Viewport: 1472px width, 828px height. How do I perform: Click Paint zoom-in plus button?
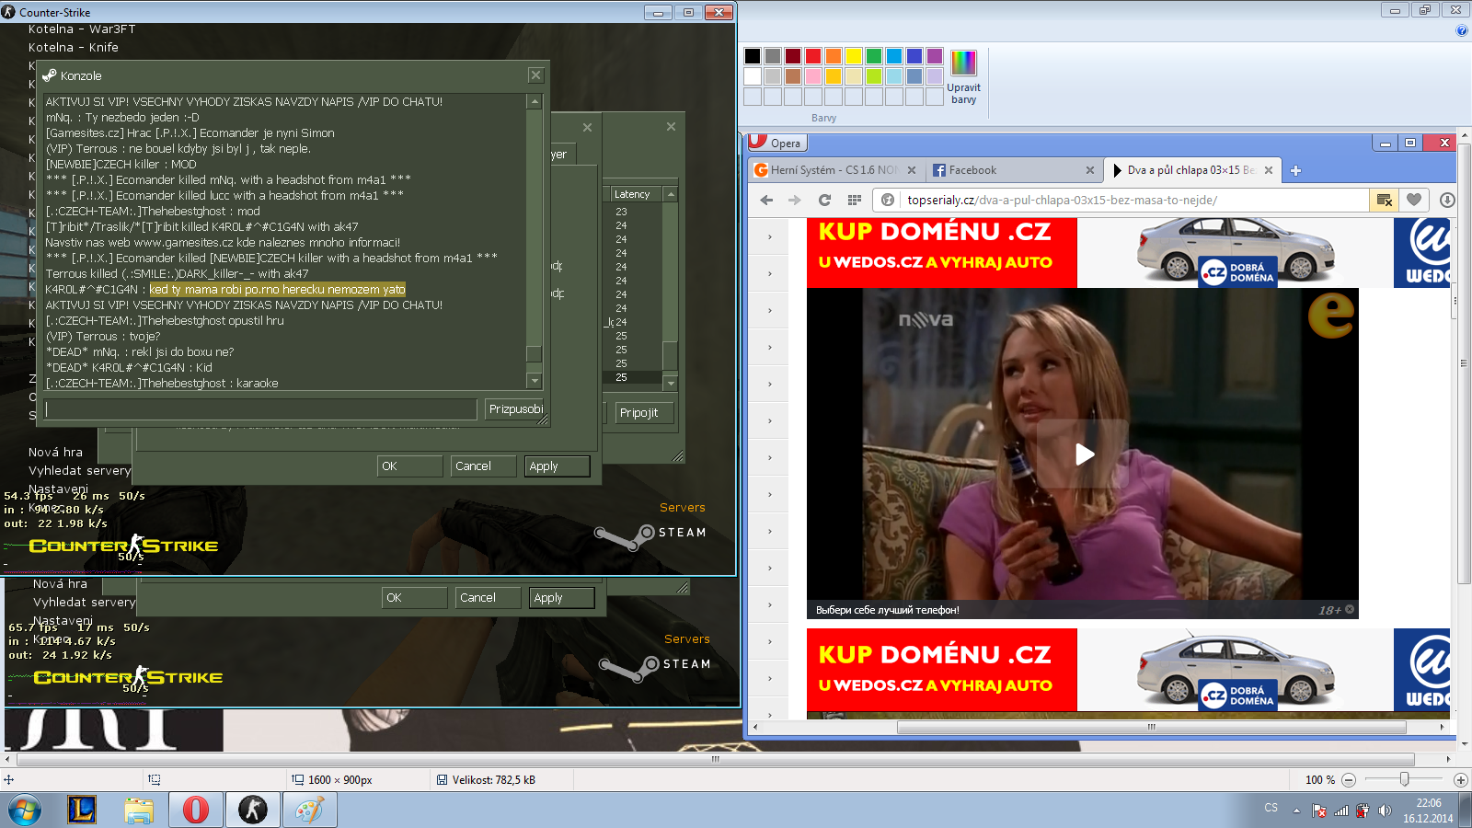[x=1460, y=780]
